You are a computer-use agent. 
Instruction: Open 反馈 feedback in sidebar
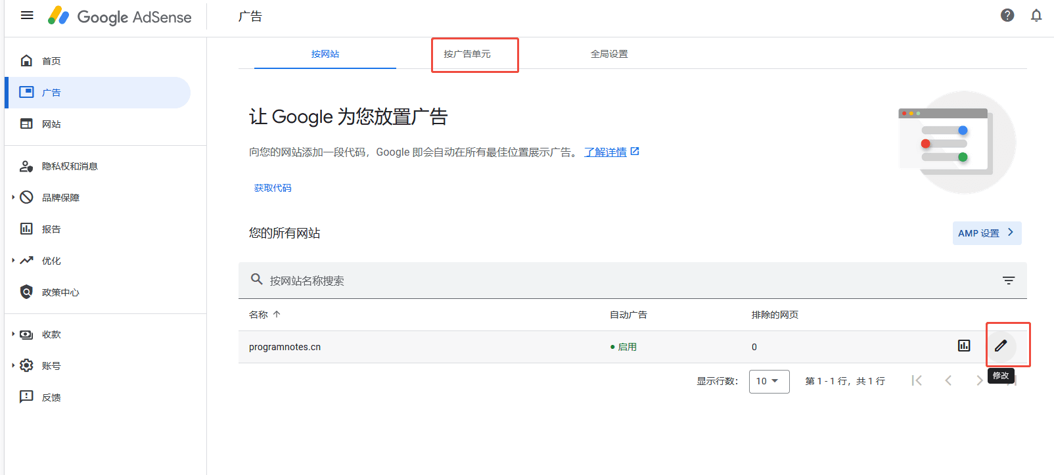(x=51, y=397)
